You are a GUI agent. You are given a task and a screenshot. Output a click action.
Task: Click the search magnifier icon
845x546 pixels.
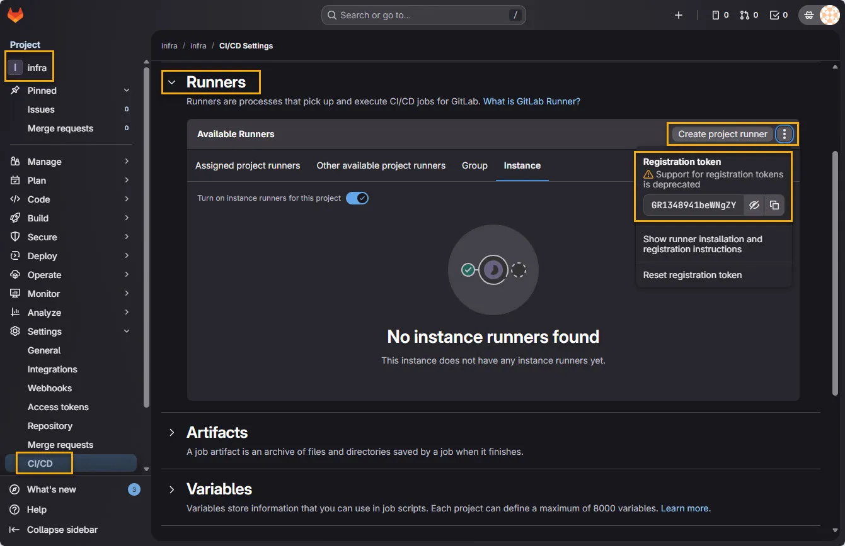pos(332,15)
